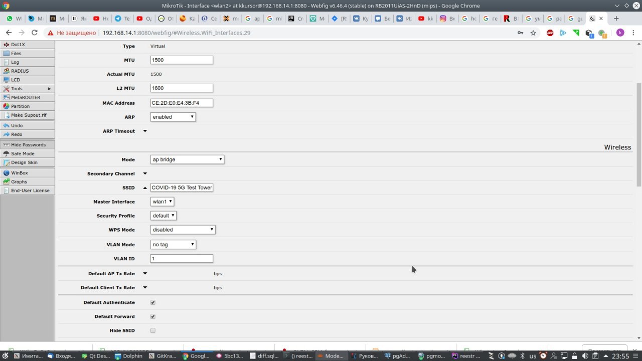642x361 pixels.
Task: Open Dolphin from the taskbar
Action: (x=129, y=356)
